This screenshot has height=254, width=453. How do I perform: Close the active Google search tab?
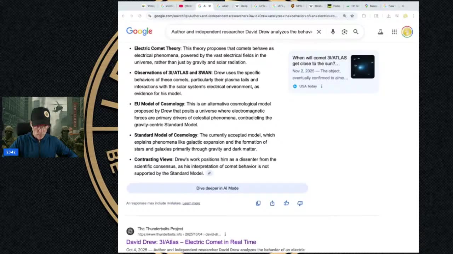[x=210, y=6]
